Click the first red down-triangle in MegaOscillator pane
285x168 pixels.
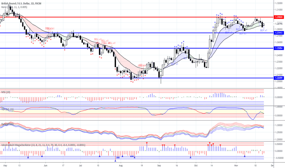coord(9,143)
